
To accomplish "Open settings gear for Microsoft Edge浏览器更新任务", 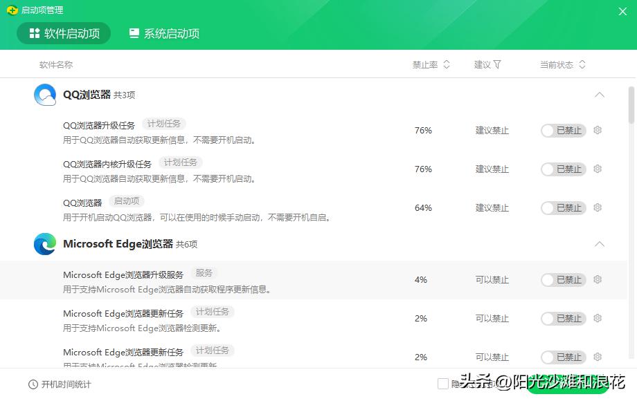I will coord(597,319).
